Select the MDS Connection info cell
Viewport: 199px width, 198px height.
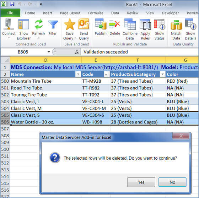pyautogui.click(x=104, y=67)
